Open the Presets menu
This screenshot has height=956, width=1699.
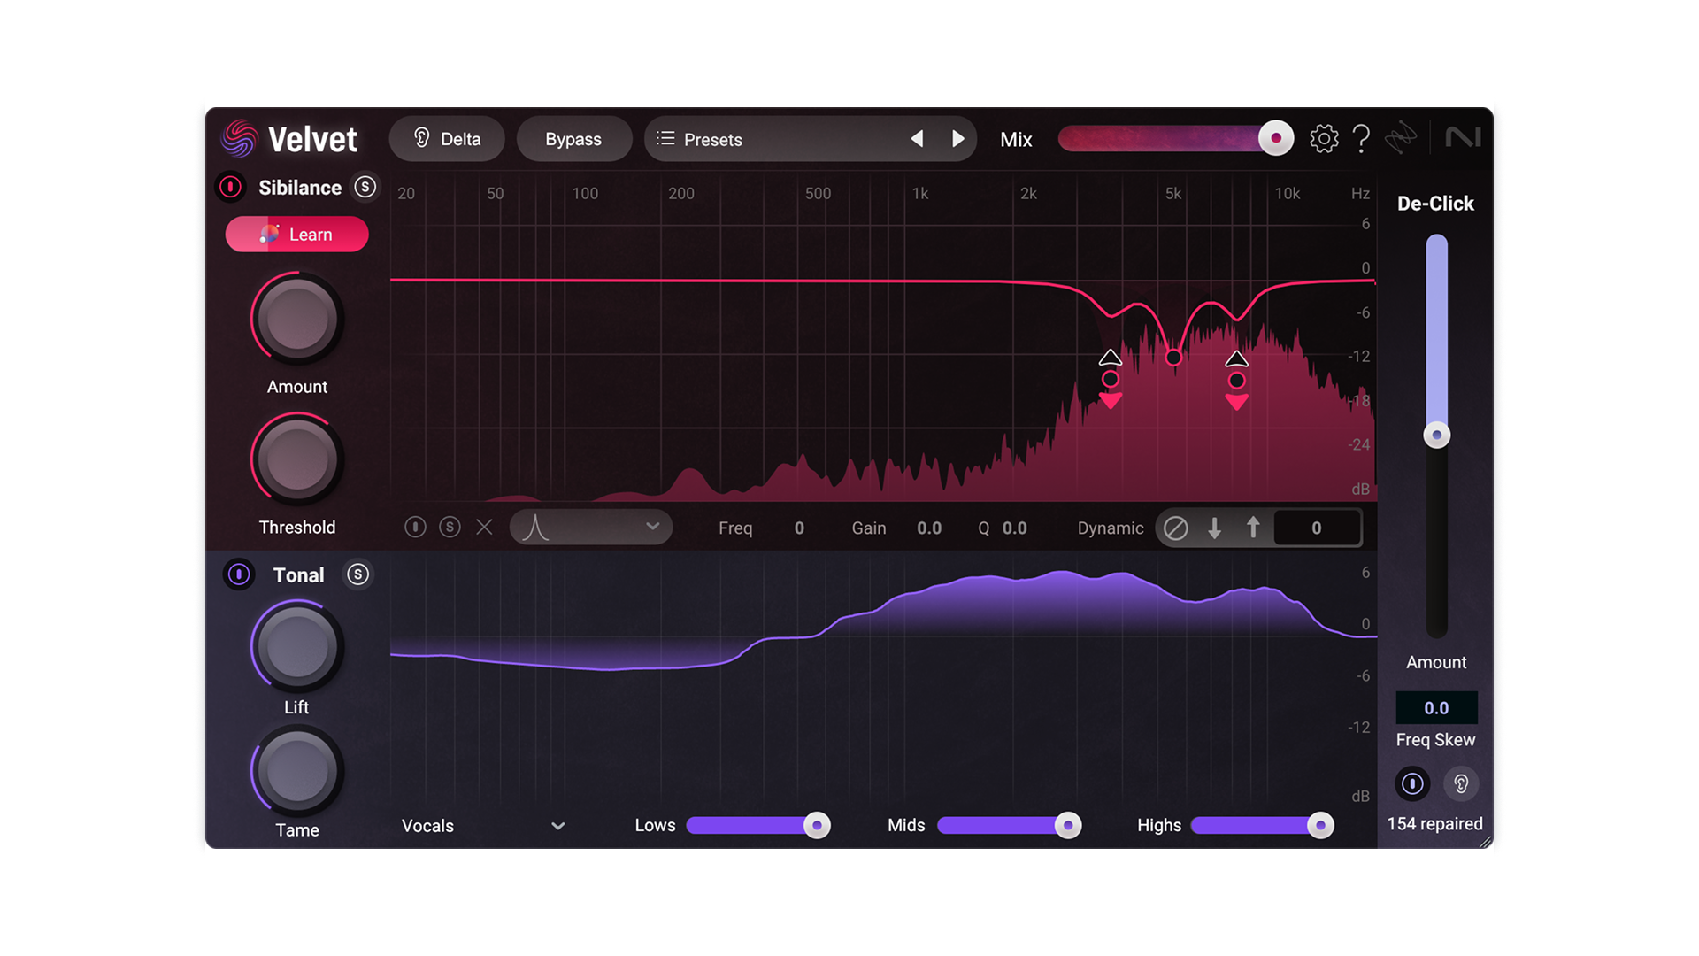click(700, 139)
